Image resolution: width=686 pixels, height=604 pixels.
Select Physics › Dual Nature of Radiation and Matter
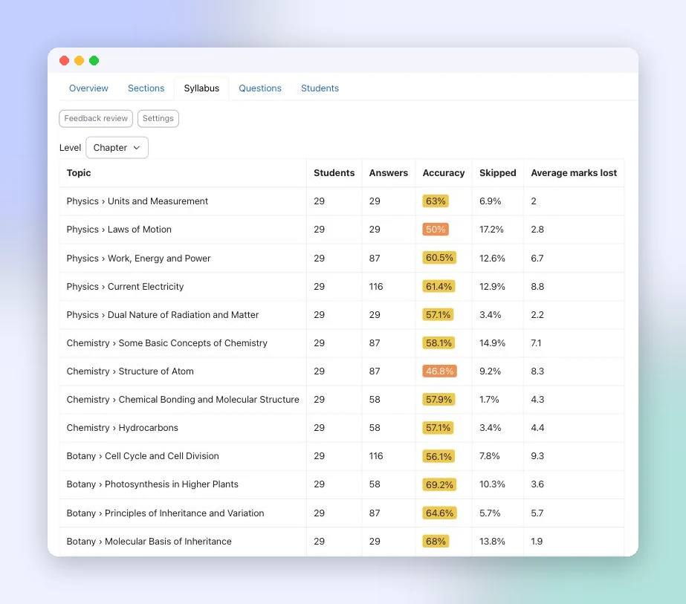pos(162,315)
